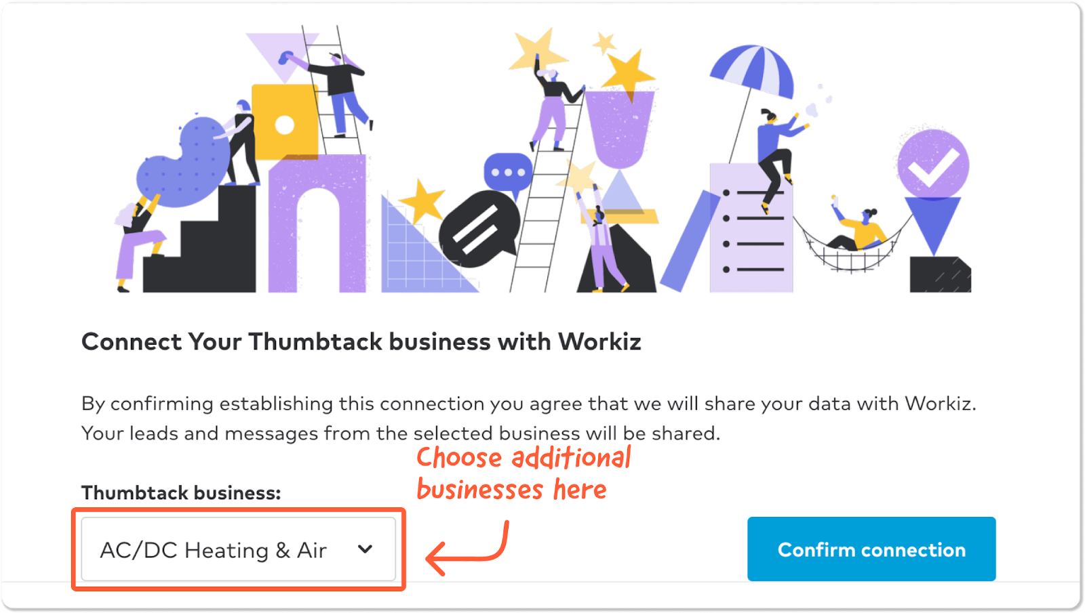Click the "Connect Your Thumbtack business" heading

click(361, 342)
